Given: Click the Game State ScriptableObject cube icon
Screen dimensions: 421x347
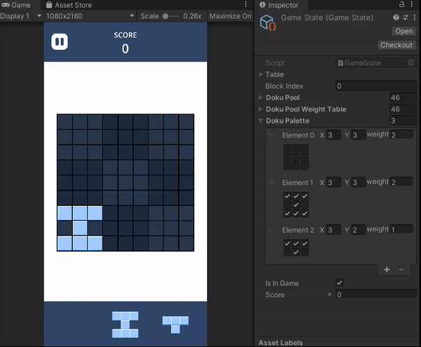Looking at the screenshot, I should [x=268, y=23].
